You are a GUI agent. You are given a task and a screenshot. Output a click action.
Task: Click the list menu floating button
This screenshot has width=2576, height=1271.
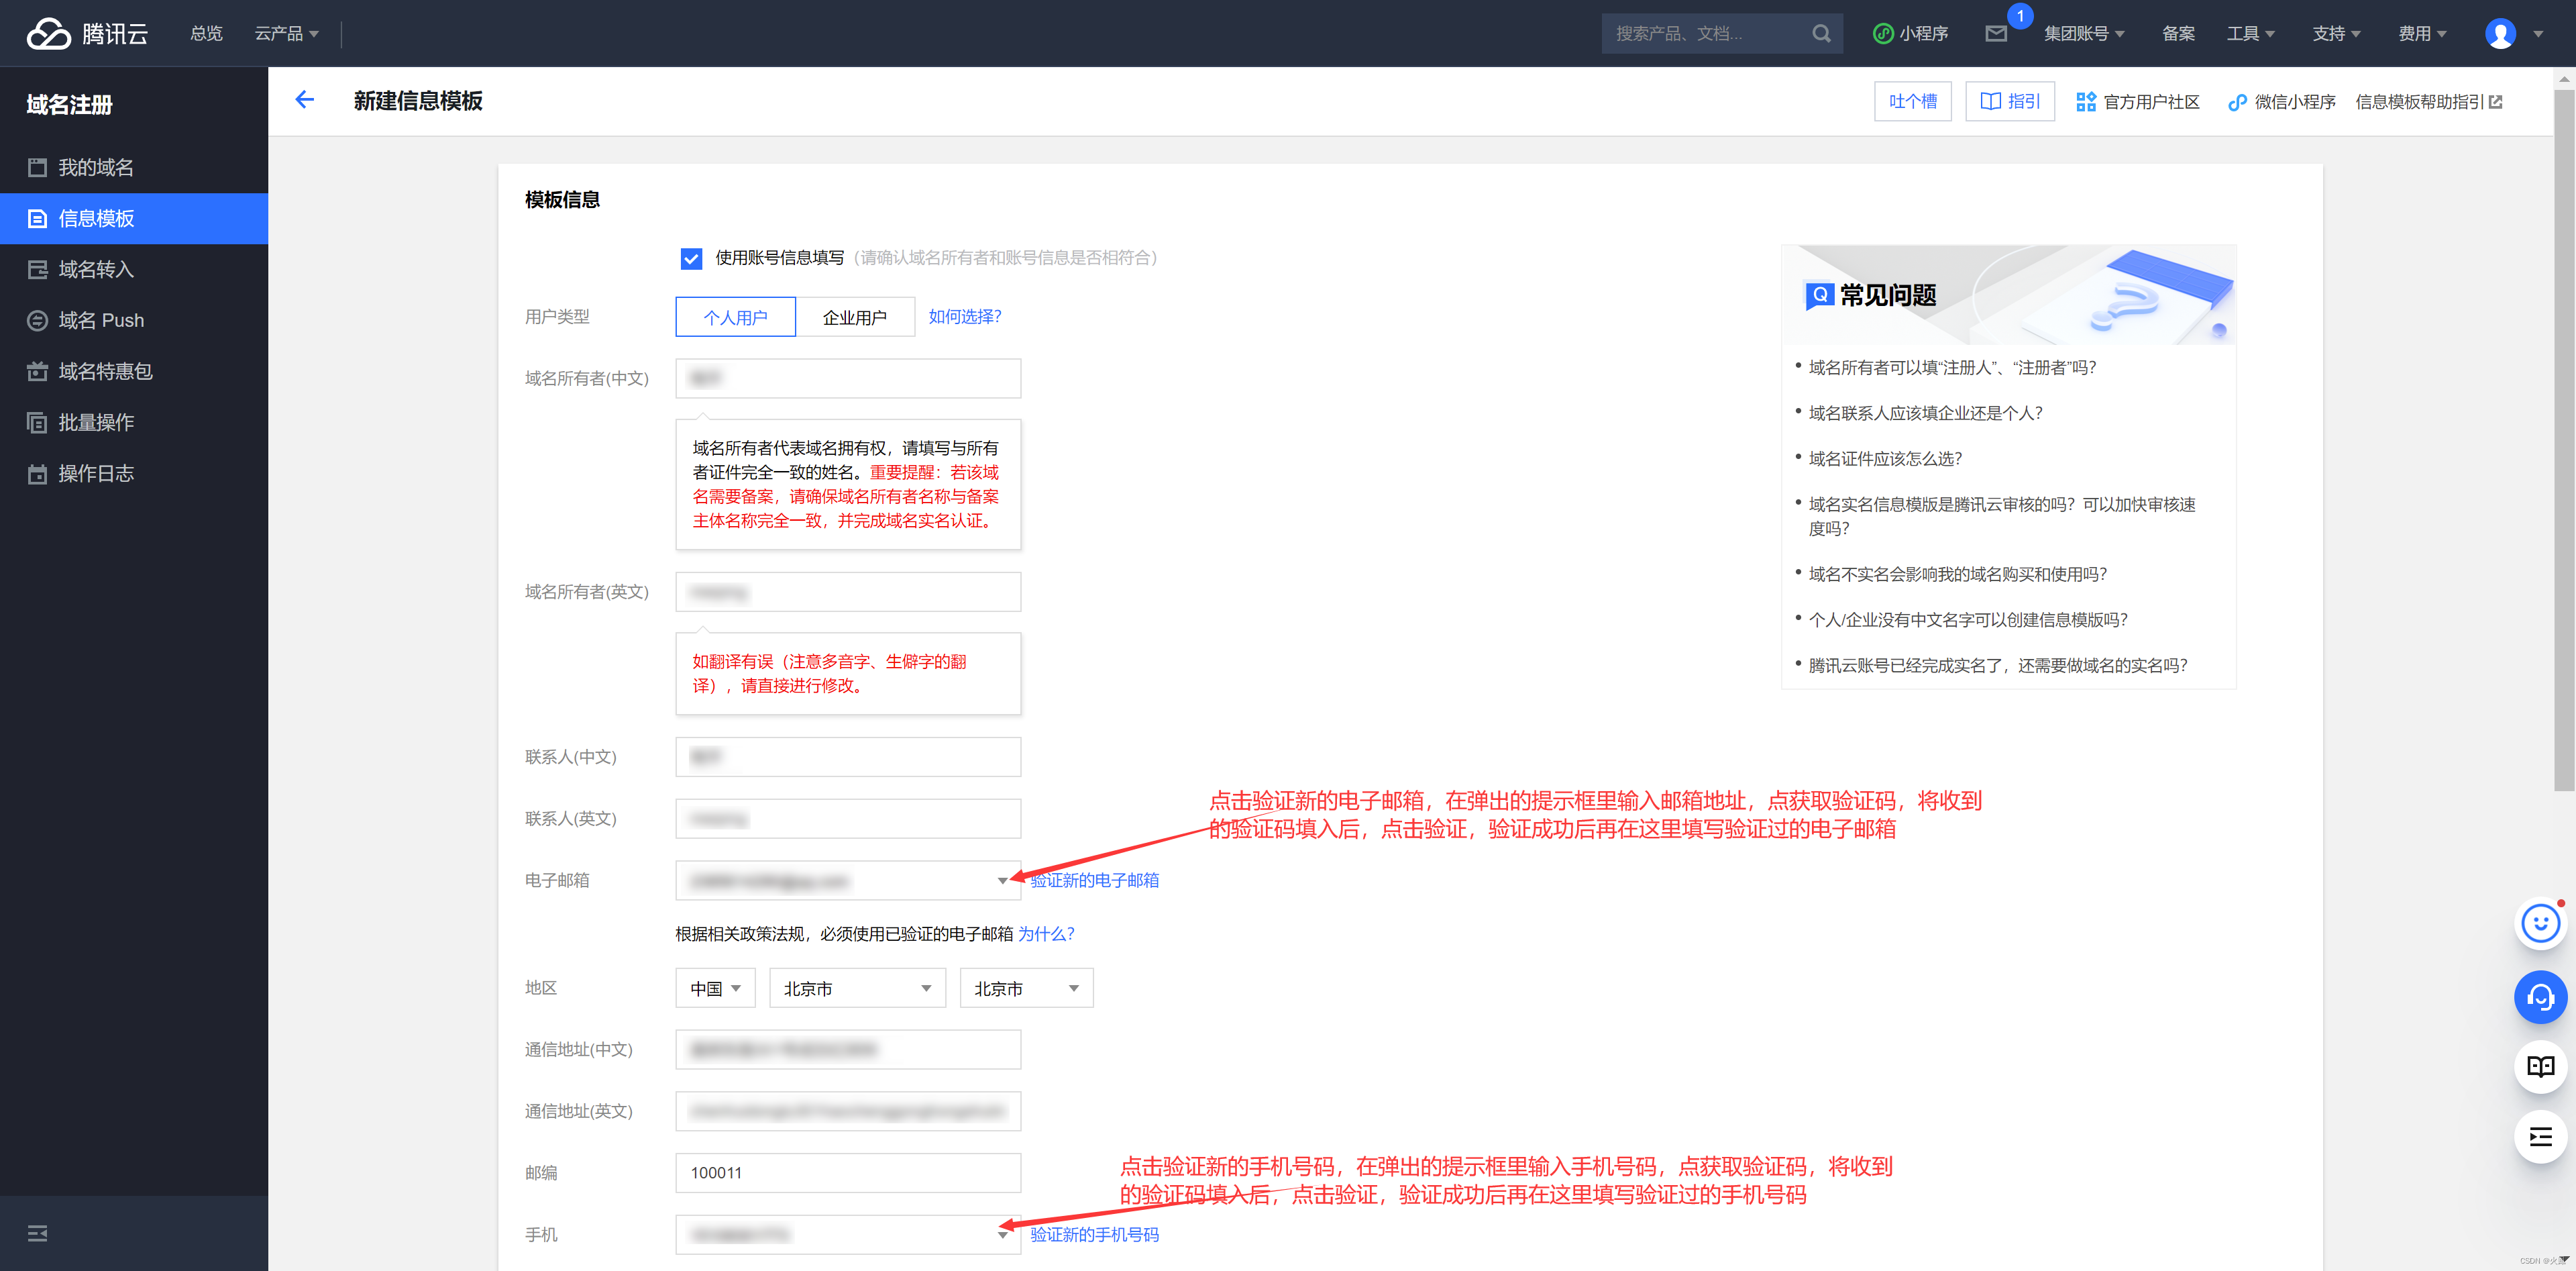point(2540,1137)
